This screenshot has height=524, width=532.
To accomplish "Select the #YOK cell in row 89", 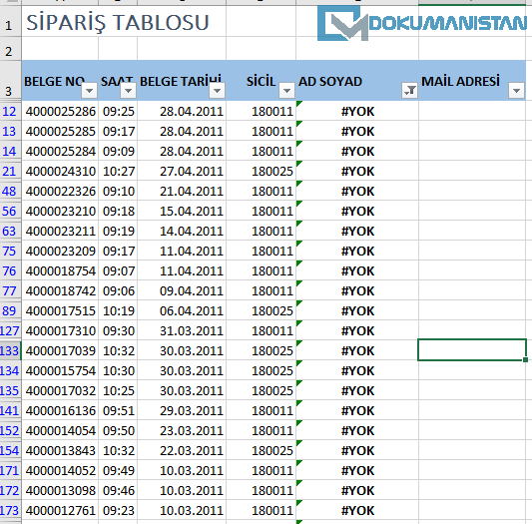I will coord(357,310).
